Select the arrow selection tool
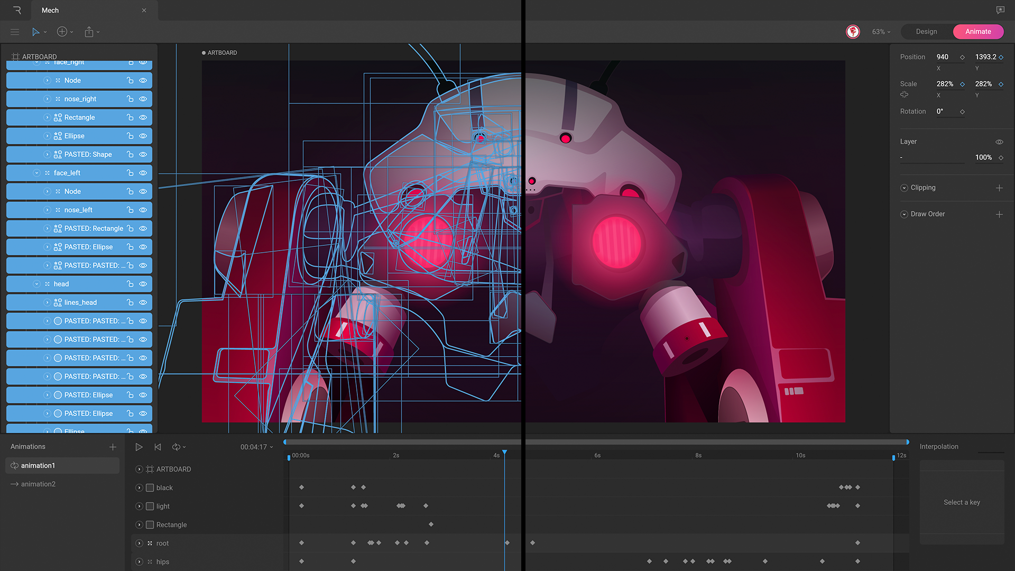Screen dimensions: 1015x571 [35, 32]
